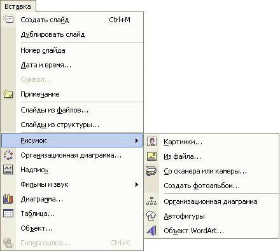Choose Диаграмма… menu entry
280x251 pixels.
click(72, 199)
